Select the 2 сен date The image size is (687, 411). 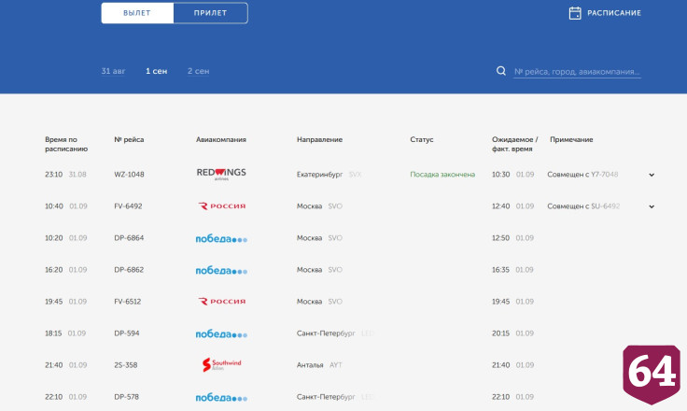tap(198, 71)
